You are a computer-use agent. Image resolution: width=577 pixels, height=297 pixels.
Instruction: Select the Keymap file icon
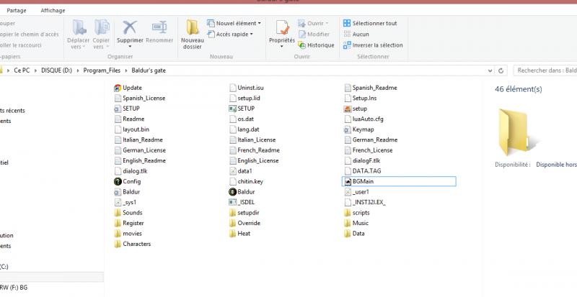coord(348,129)
